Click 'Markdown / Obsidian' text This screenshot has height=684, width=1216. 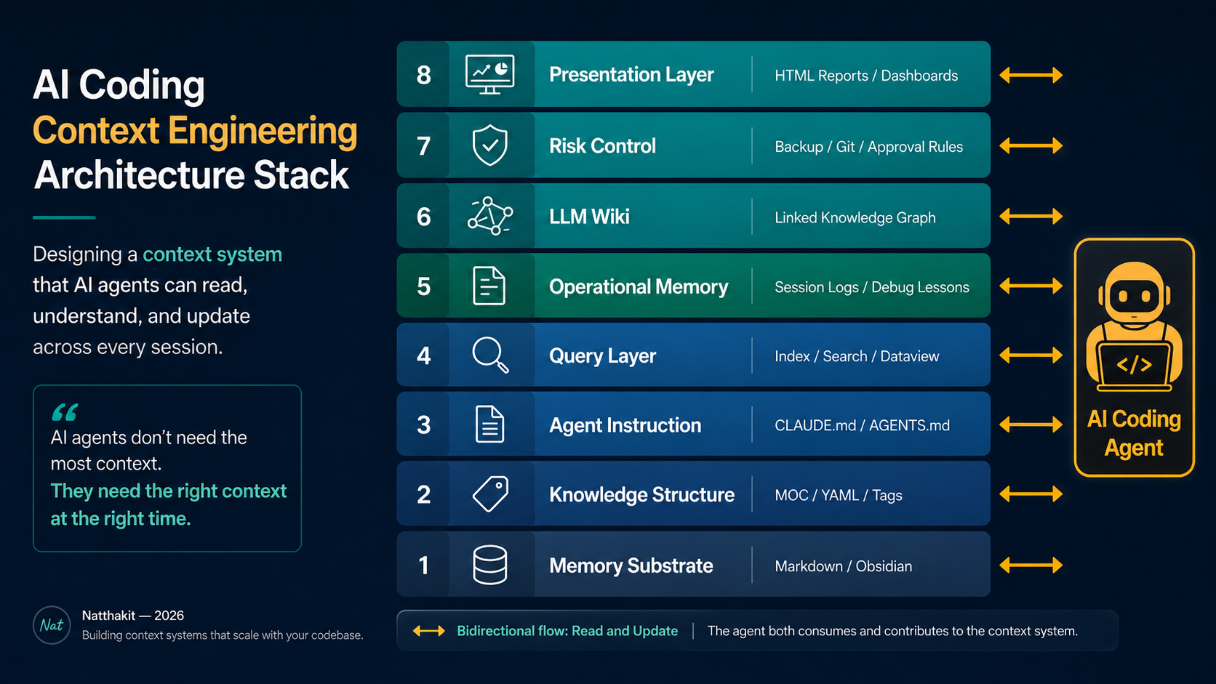843,566
